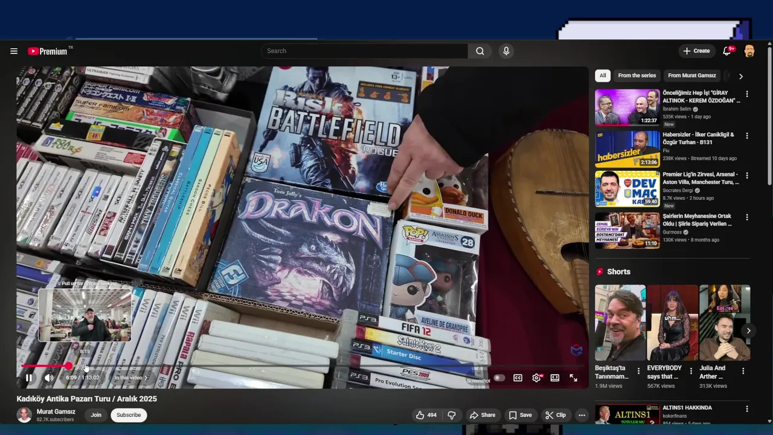773x435 pixels.
Task: Open 'Şairlerin Meyhanesine Ortak Oldu' video
Action: (x=698, y=220)
